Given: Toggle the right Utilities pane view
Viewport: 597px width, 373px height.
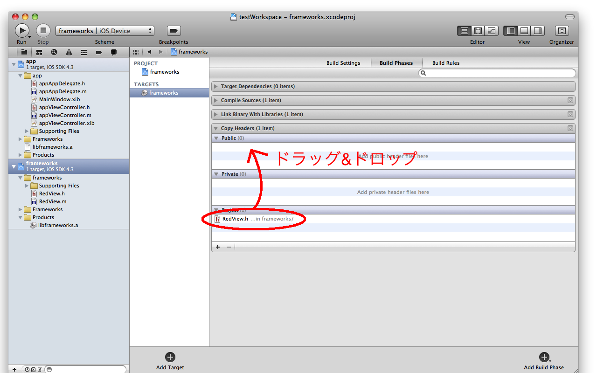Looking at the screenshot, I should (538, 31).
